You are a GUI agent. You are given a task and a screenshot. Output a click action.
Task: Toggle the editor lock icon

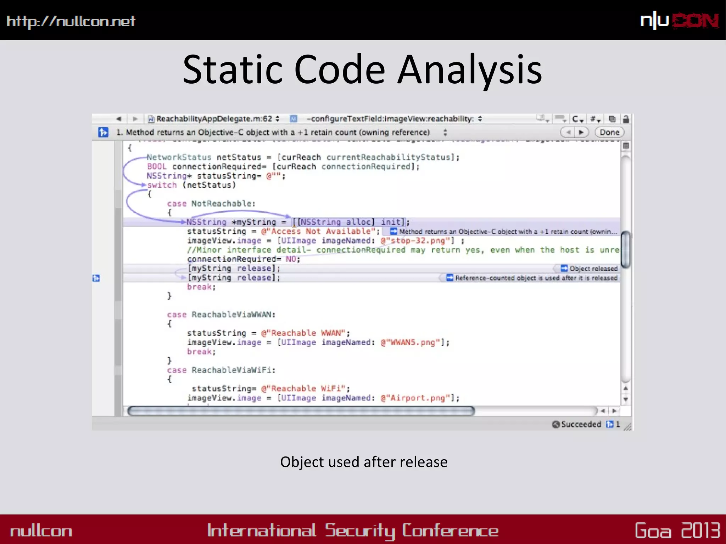(626, 119)
